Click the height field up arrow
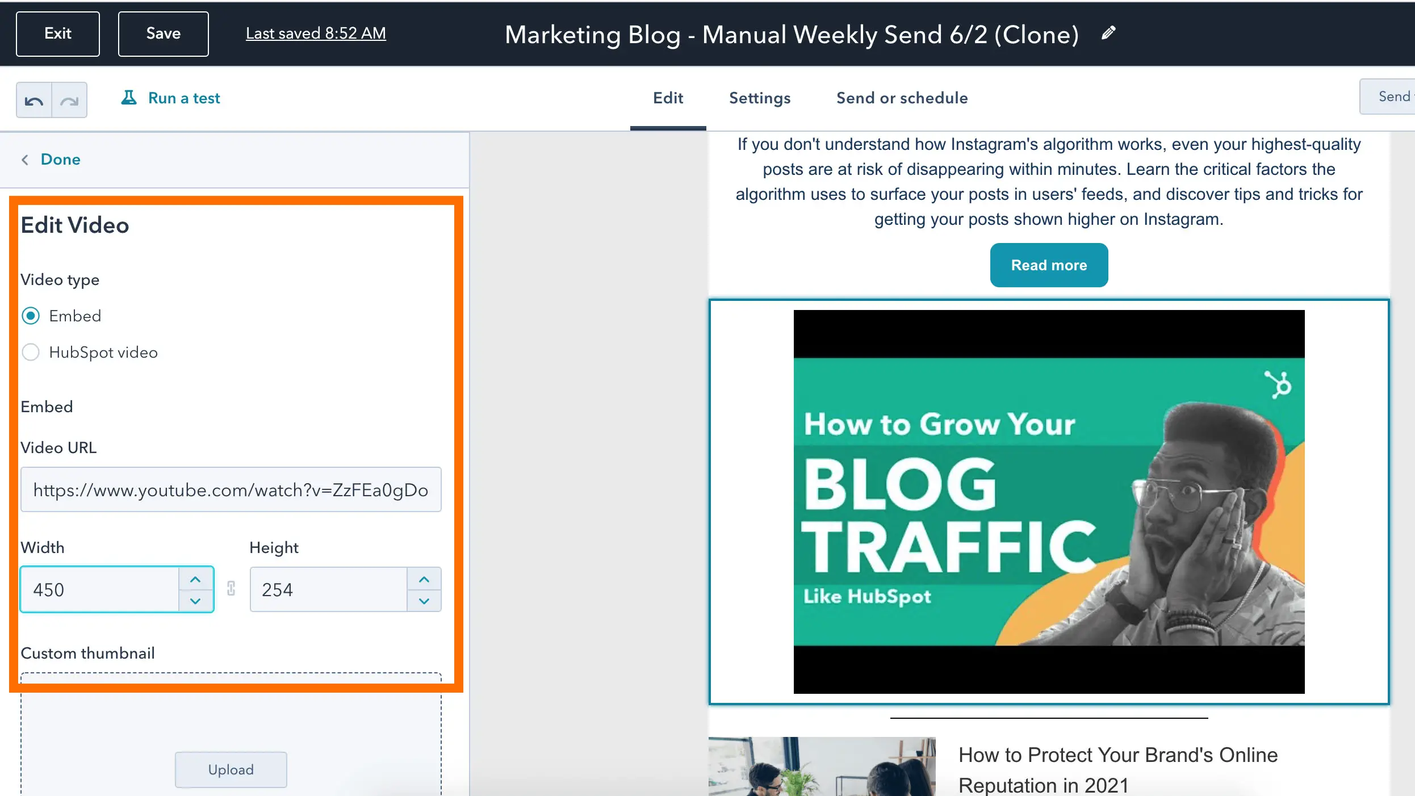This screenshot has height=796, width=1415. coord(424,579)
